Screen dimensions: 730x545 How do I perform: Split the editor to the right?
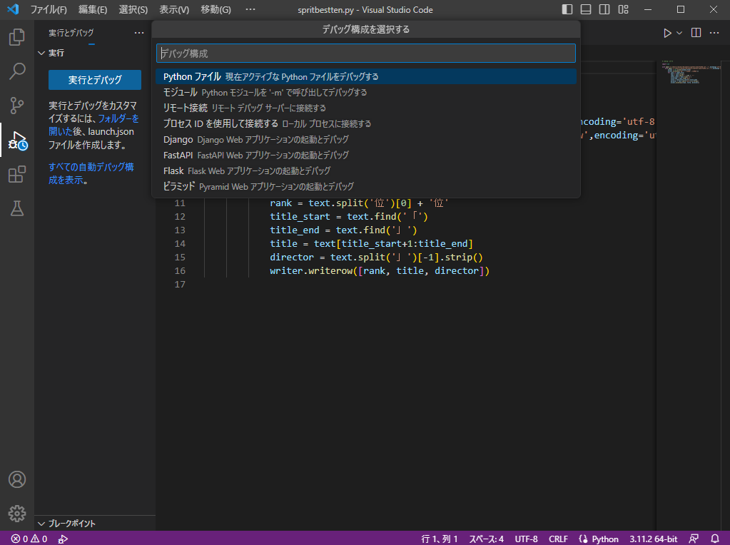coord(696,33)
